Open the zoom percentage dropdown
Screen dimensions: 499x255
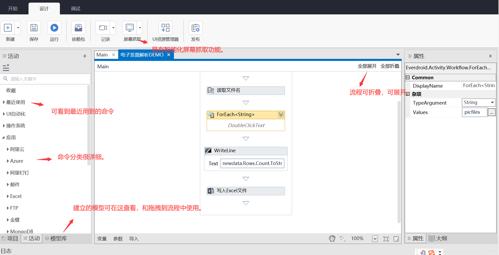tap(375, 239)
